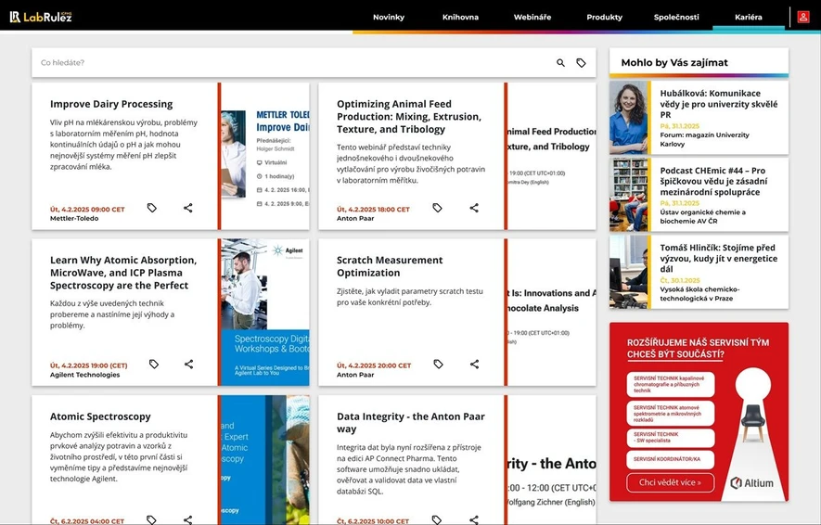Open Atomic Spectroscopy webinar title
Image resolution: width=821 pixels, height=525 pixels.
[100, 416]
